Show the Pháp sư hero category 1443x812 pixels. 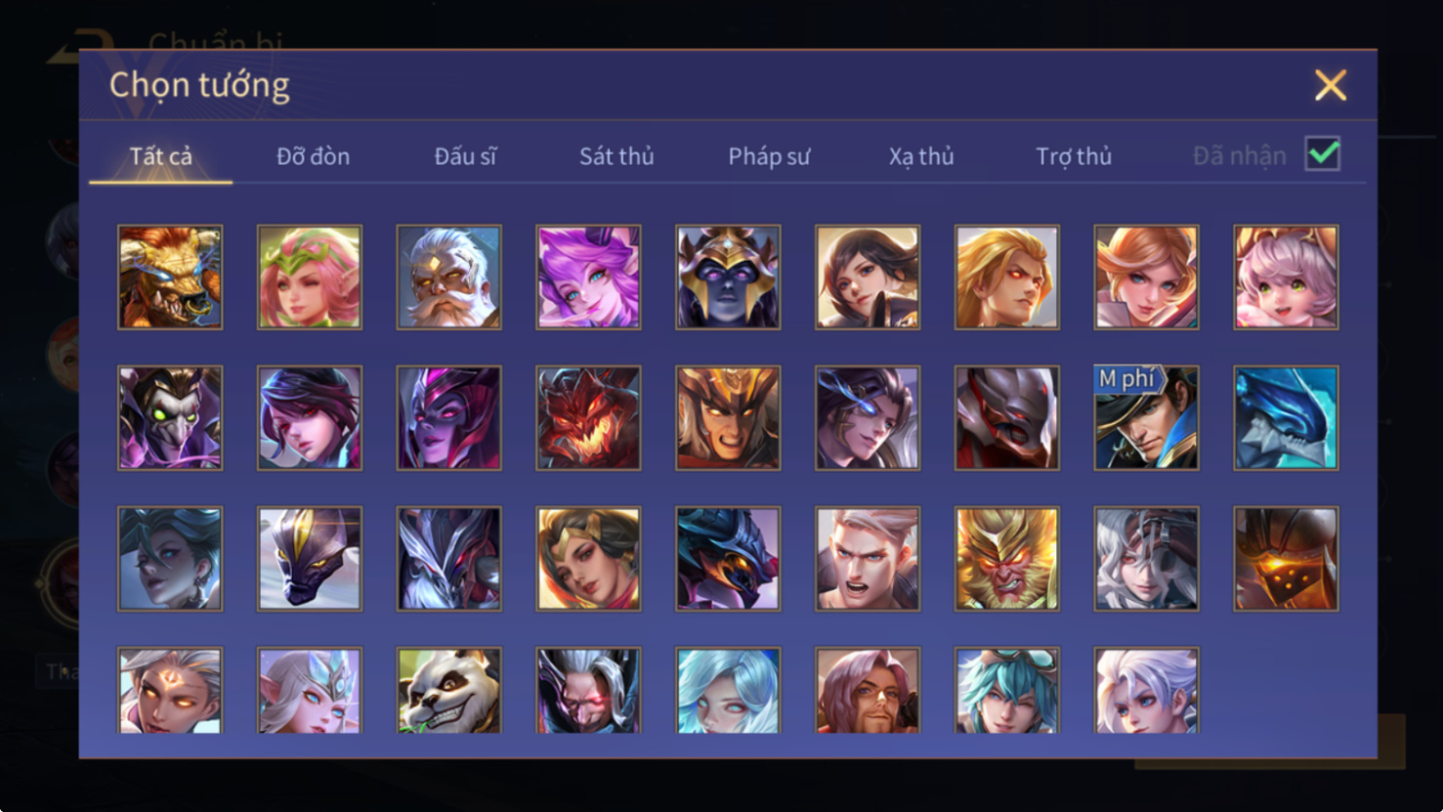tap(769, 156)
